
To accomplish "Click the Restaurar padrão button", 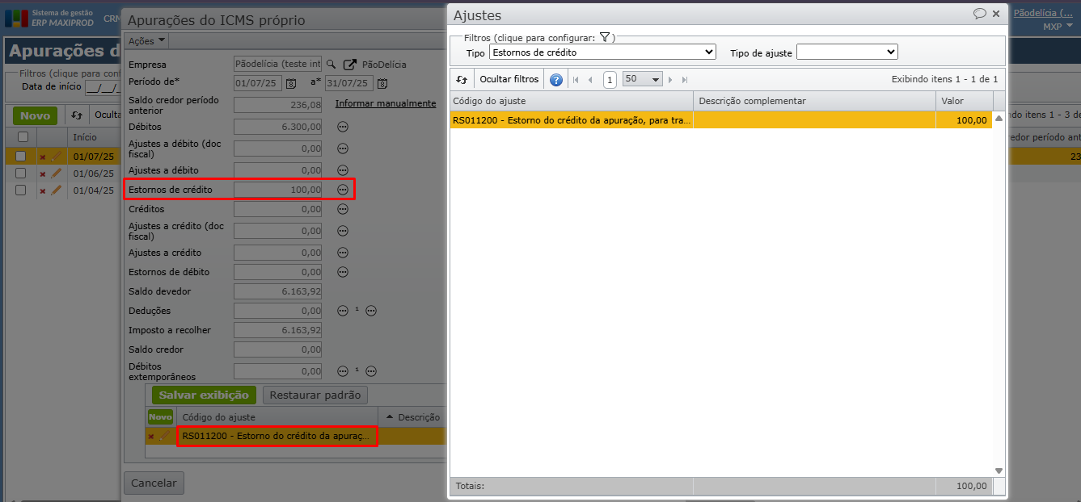I will [x=315, y=395].
